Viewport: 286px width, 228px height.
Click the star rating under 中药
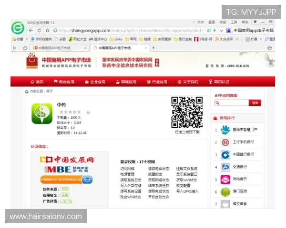point(70,112)
